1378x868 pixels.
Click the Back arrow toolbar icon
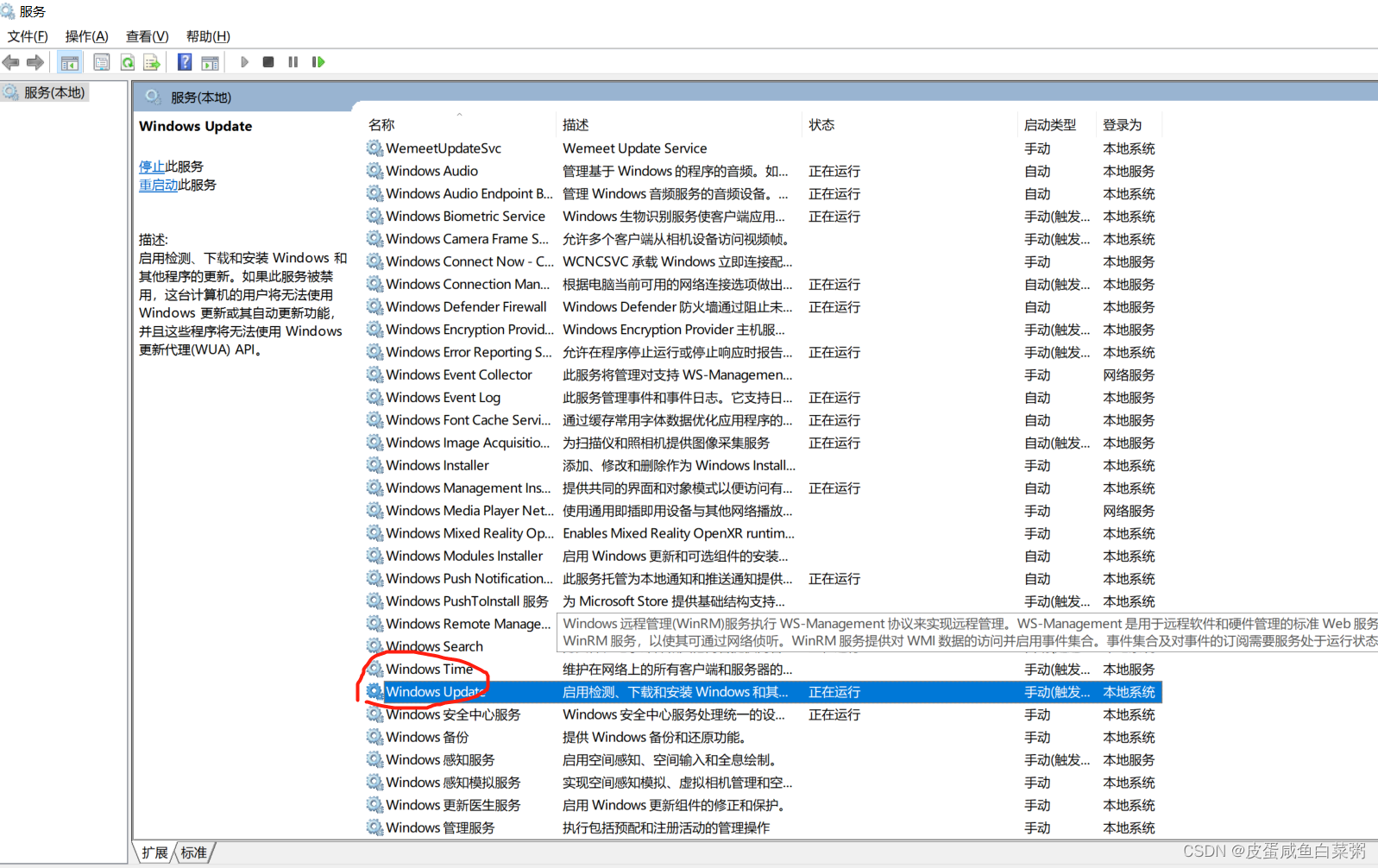click(10, 62)
